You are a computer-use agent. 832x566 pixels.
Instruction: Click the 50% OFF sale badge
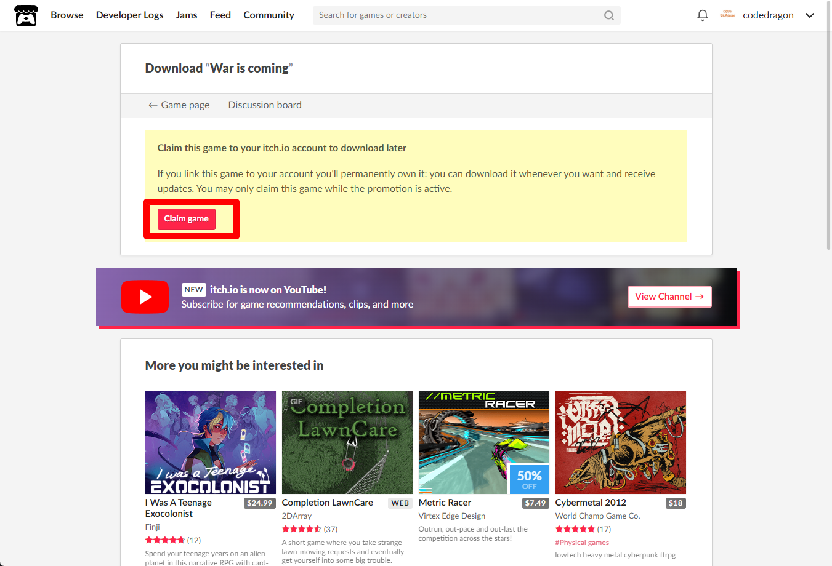click(x=530, y=479)
